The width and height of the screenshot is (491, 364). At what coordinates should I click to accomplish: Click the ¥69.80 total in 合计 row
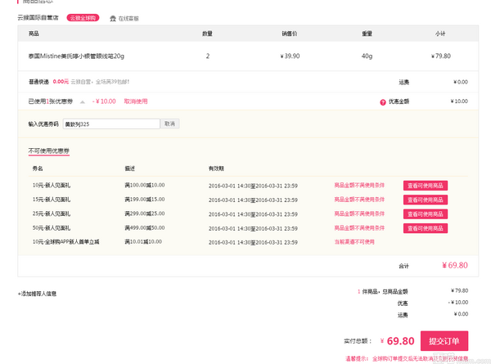click(x=455, y=265)
